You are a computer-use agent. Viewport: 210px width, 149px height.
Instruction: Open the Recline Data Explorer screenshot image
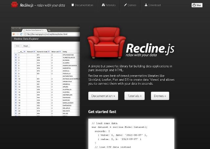pos(46,71)
